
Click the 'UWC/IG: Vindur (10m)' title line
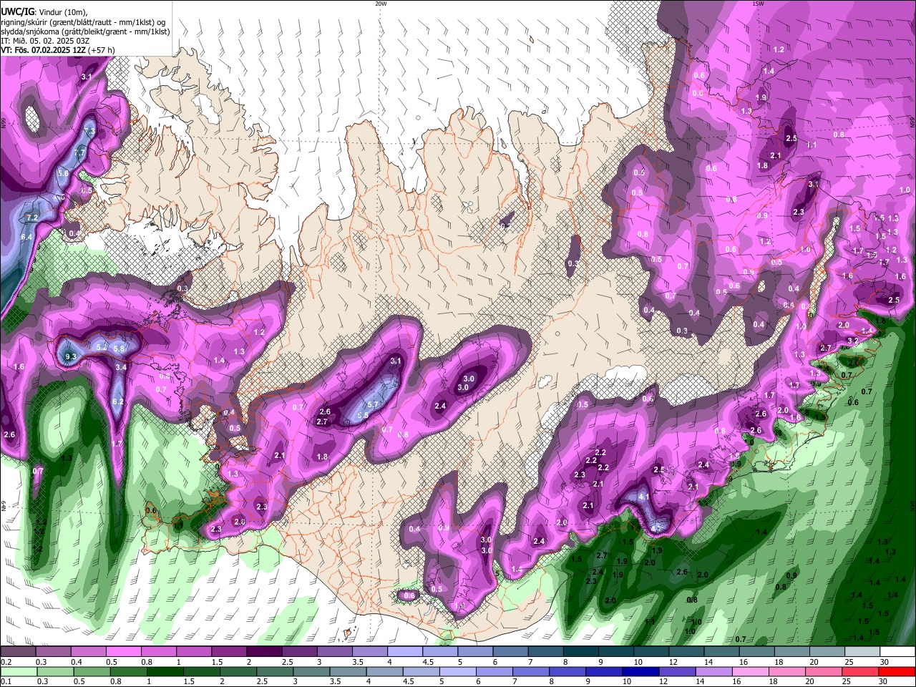(43, 12)
